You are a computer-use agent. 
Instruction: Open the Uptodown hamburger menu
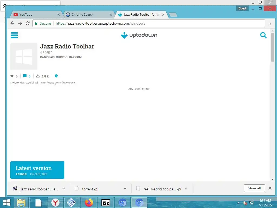click(x=14, y=35)
